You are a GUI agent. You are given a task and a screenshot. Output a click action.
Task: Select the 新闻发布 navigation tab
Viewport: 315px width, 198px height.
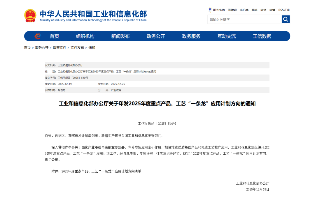pyautogui.click(x=120, y=36)
